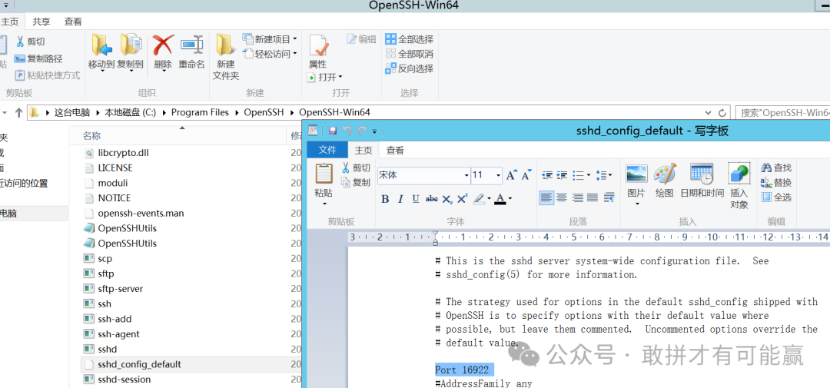The image size is (830, 388).
Task: Click Program Files in the address breadcrumb
Action: [x=200, y=112]
